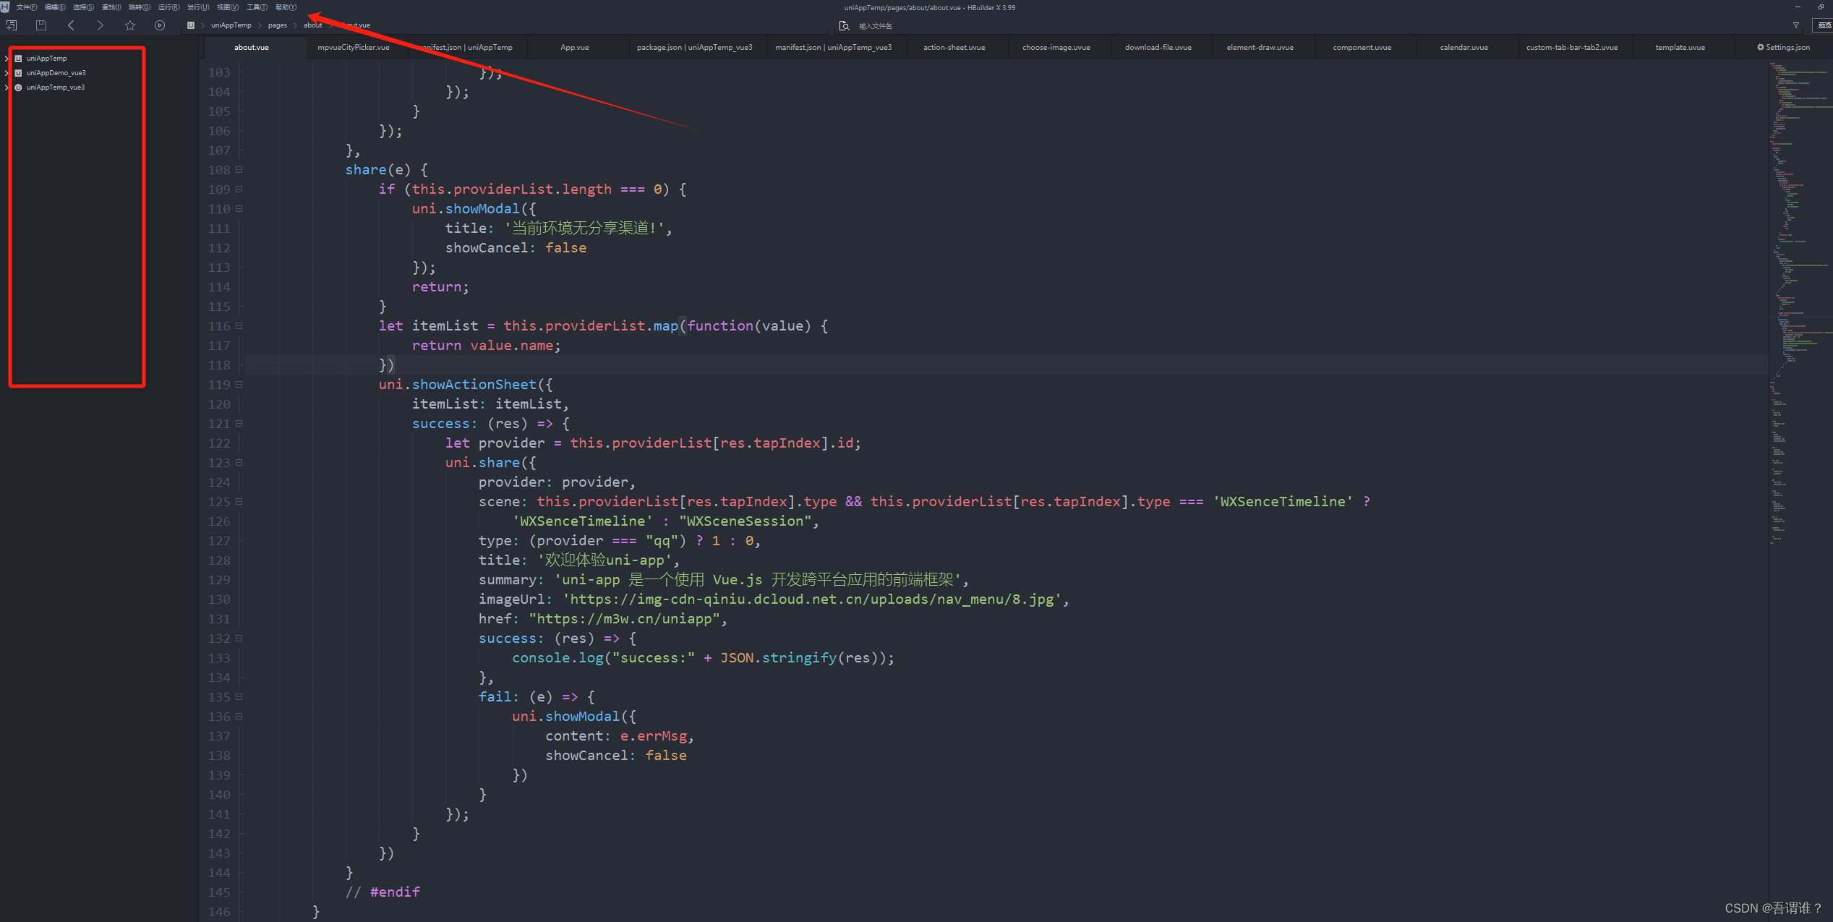Toggle fold marker at line 108
This screenshot has height=922, width=1833.
(x=239, y=170)
